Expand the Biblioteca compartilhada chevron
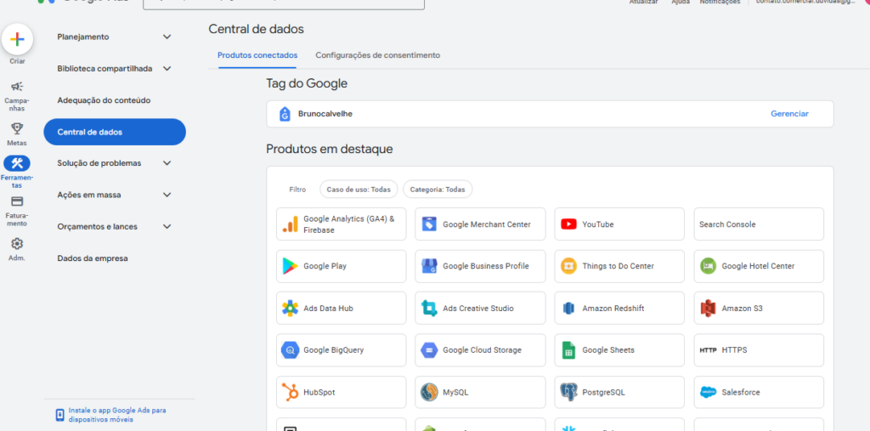Screen dimensions: 870x431 [x=167, y=68]
